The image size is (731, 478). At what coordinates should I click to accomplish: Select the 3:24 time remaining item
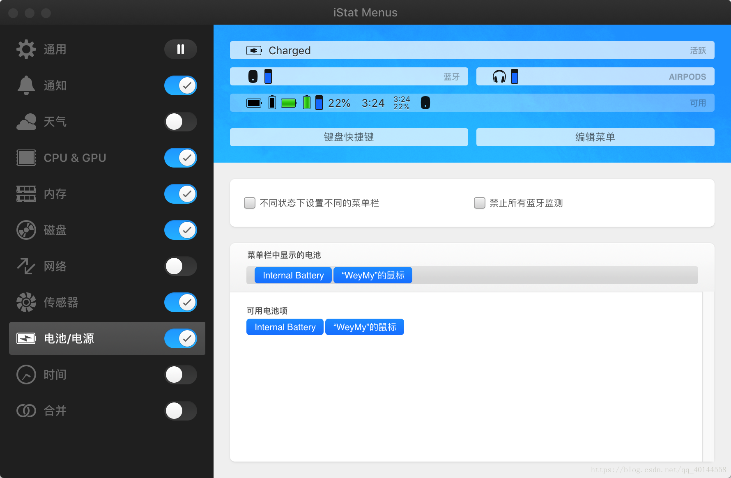coord(373,103)
